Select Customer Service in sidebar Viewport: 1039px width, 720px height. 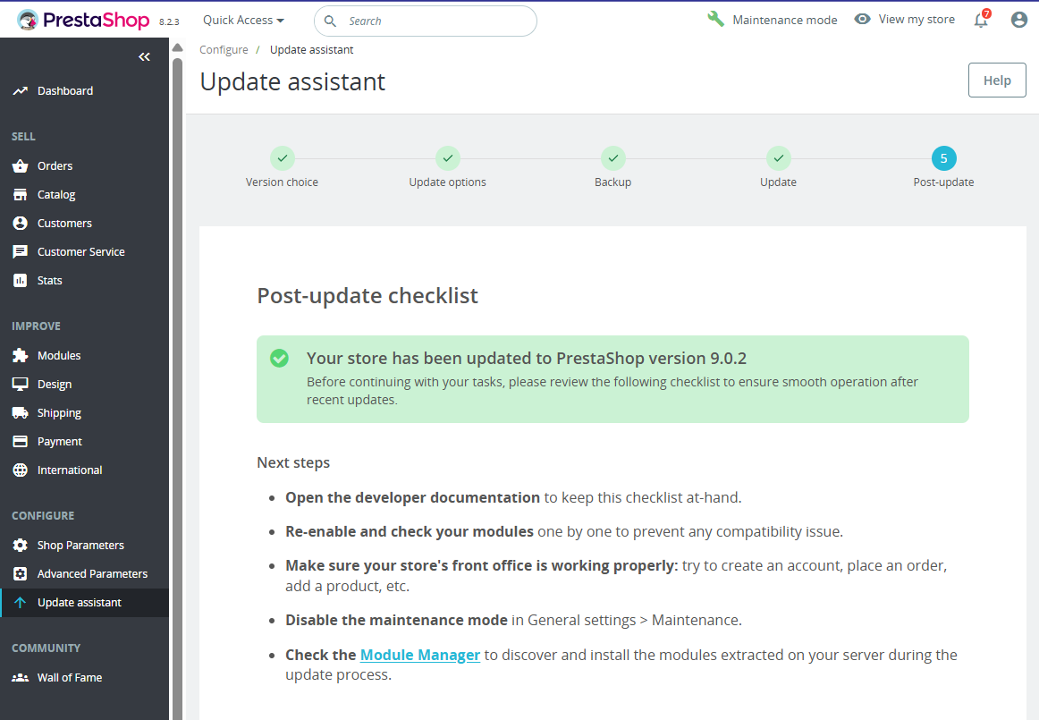(x=80, y=252)
